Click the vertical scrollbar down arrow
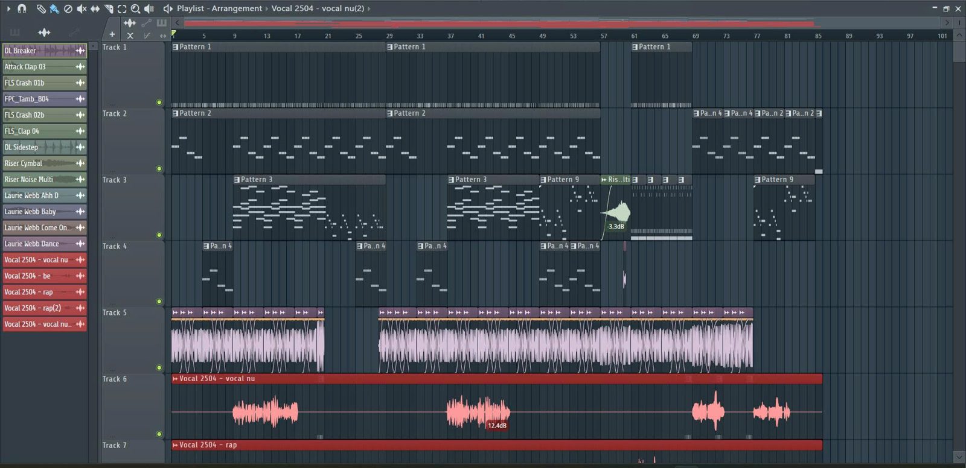This screenshot has width=966, height=468. [959, 457]
